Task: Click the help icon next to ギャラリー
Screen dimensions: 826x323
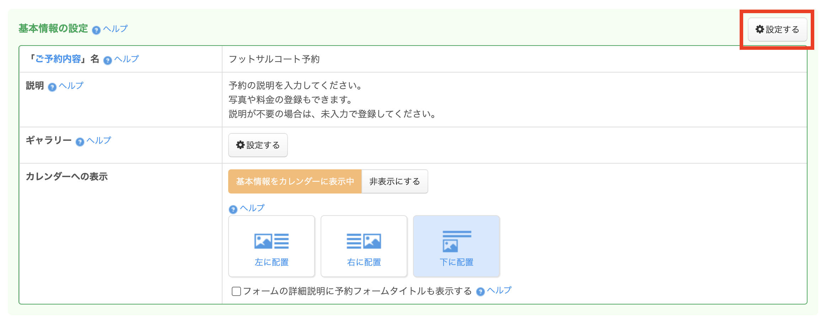Action: (80, 142)
